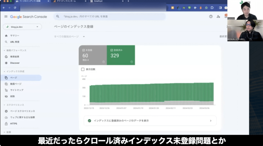The height and width of the screenshot is (146, 263).
Task: Collapse the インデックス作成 section
Action: 14,71
